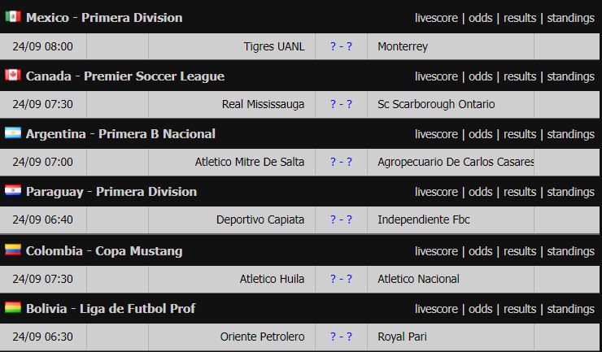Image resolution: width=602 pixels, height=352 pixels.
Task: View odds for Canada Premier Soccer League
Action: coord(480,76)
